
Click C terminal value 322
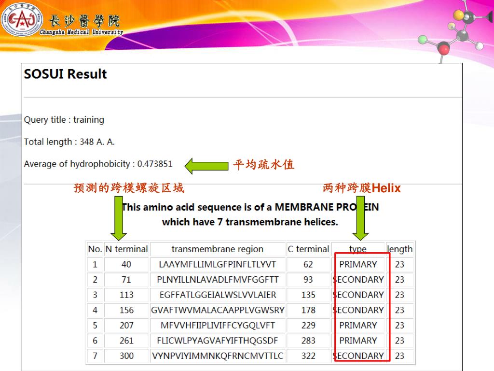308,356
